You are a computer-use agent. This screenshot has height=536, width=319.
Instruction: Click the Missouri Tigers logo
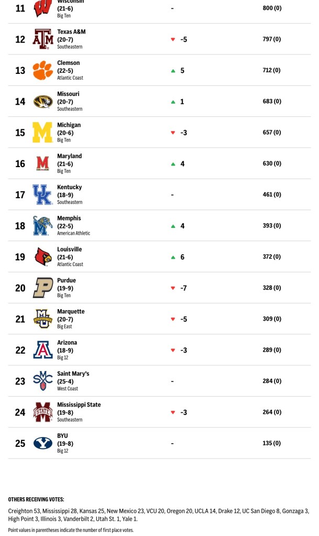[x=43, y=102]
